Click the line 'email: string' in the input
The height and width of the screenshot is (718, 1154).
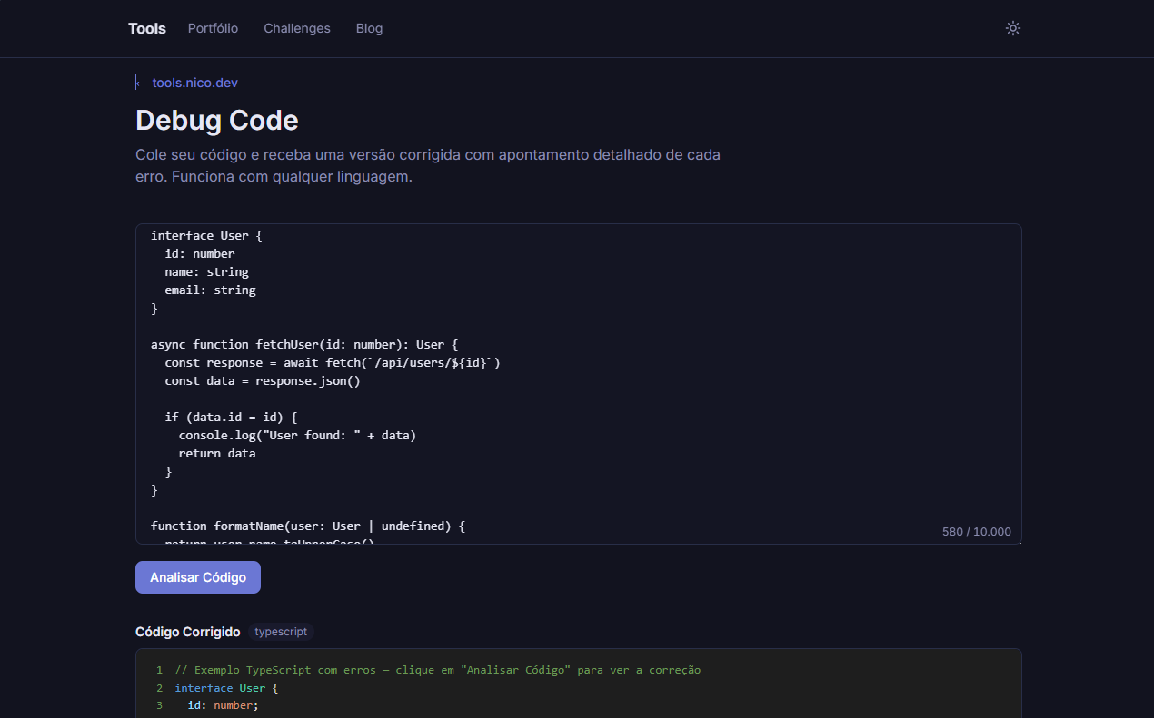[210, 290]
